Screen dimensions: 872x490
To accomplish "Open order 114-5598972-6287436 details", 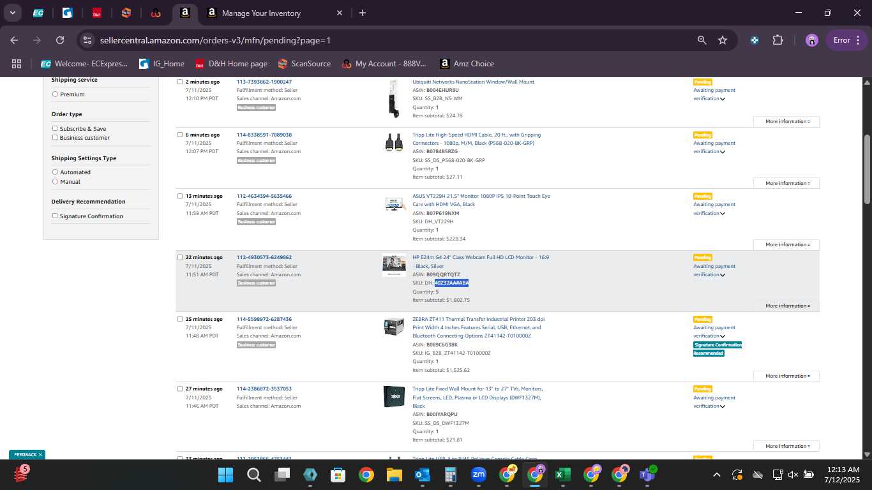I will tap(264, 319).
